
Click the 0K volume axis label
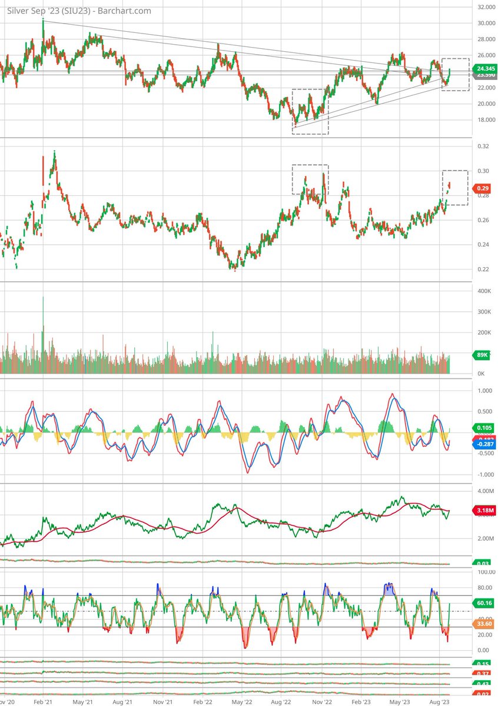point(480,374)
